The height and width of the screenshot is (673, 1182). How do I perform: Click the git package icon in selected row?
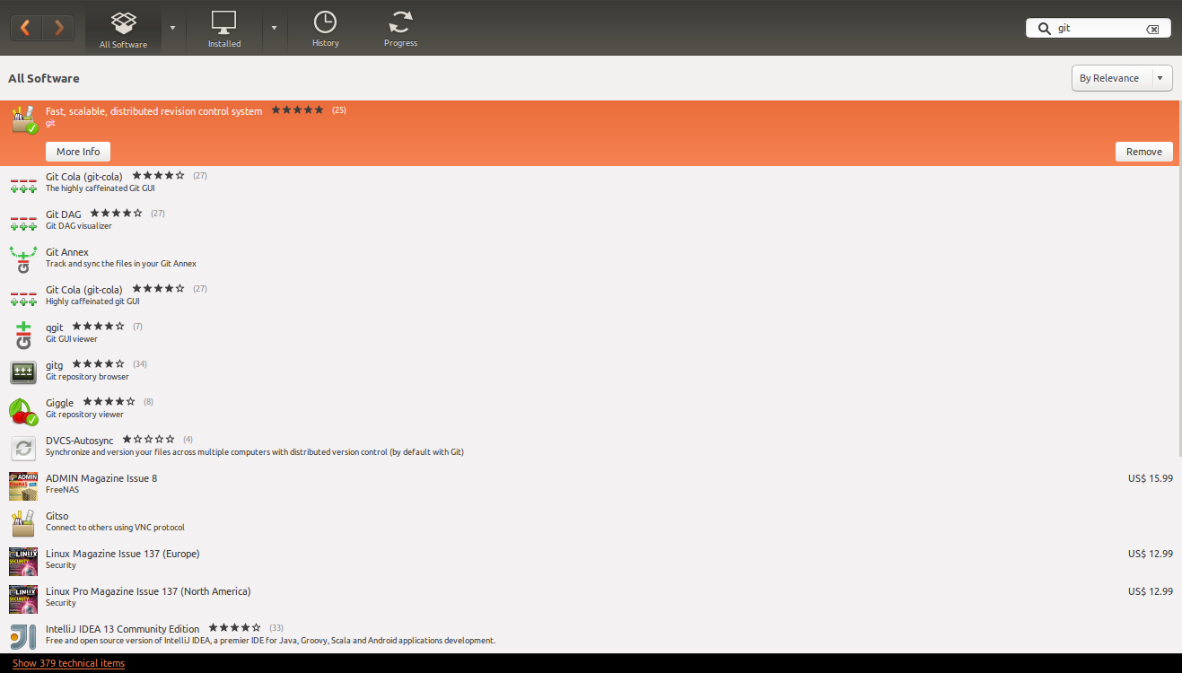coord(23,118)
